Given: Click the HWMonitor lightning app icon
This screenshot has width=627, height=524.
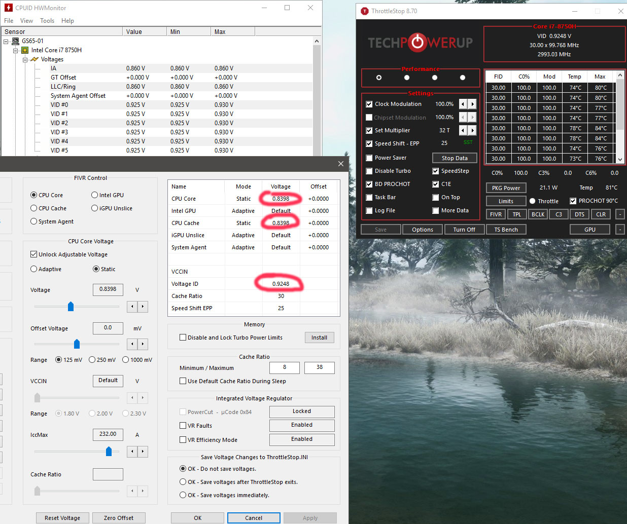Looking at the screenshot, I should coord(8,8).
